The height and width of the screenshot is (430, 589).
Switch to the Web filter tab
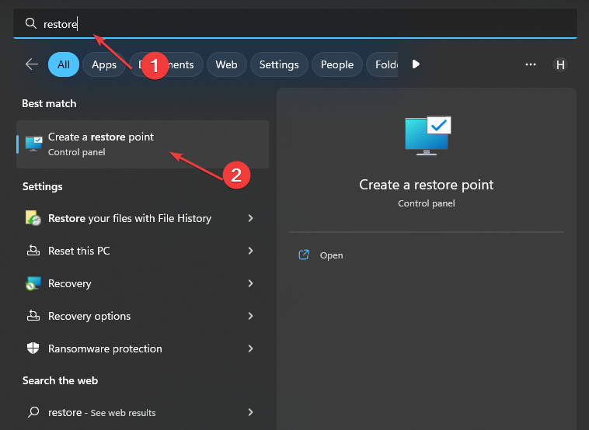point(227,64)
